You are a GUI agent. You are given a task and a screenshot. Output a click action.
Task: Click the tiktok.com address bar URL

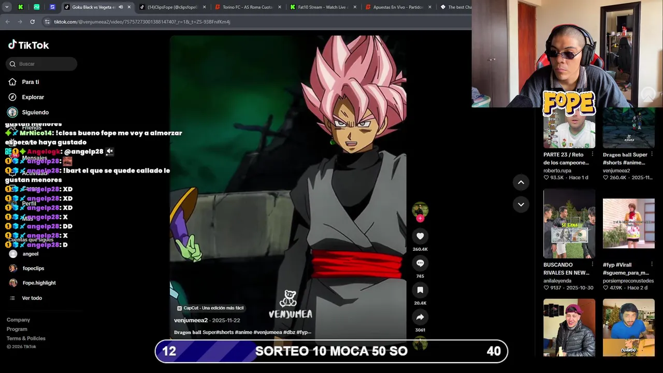point(142,22)
